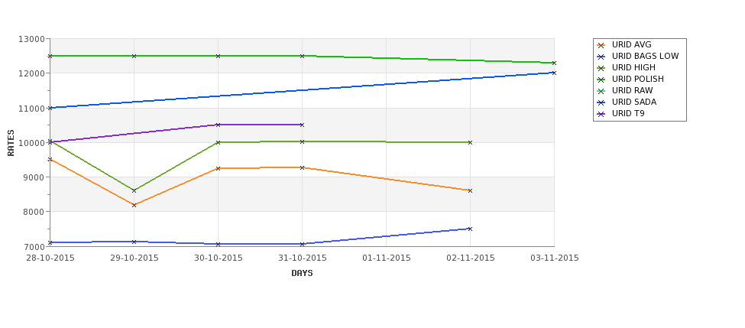
Task: Click the bottom blue line's point on 02-11-2015
Action: point(470,229)
